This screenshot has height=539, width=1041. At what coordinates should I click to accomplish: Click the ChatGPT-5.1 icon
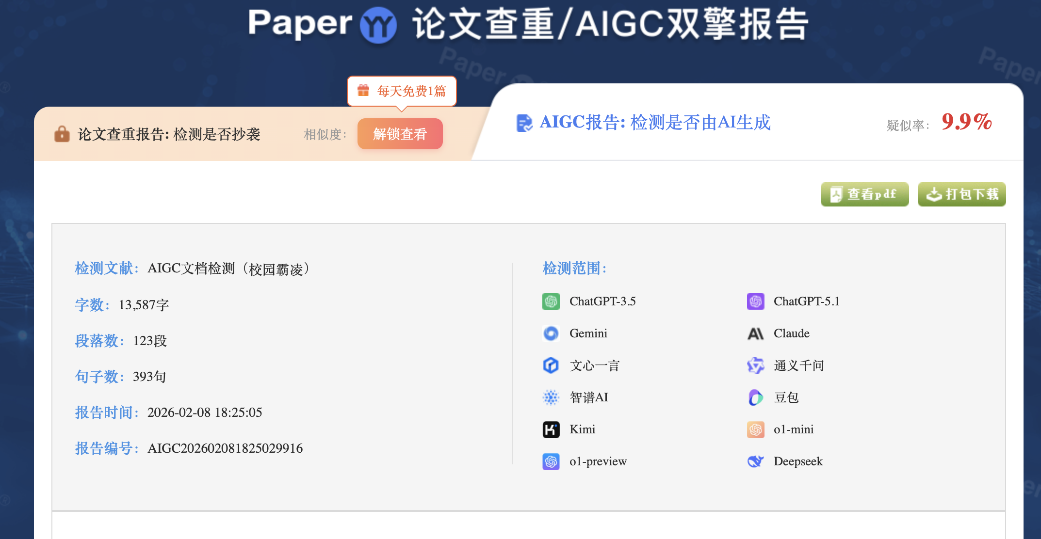(755, 301)
